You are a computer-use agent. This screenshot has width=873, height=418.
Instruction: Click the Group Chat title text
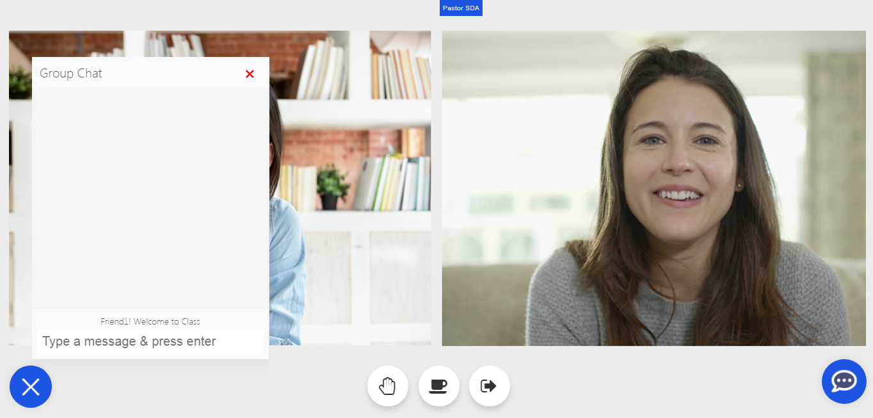coord(71,74)
